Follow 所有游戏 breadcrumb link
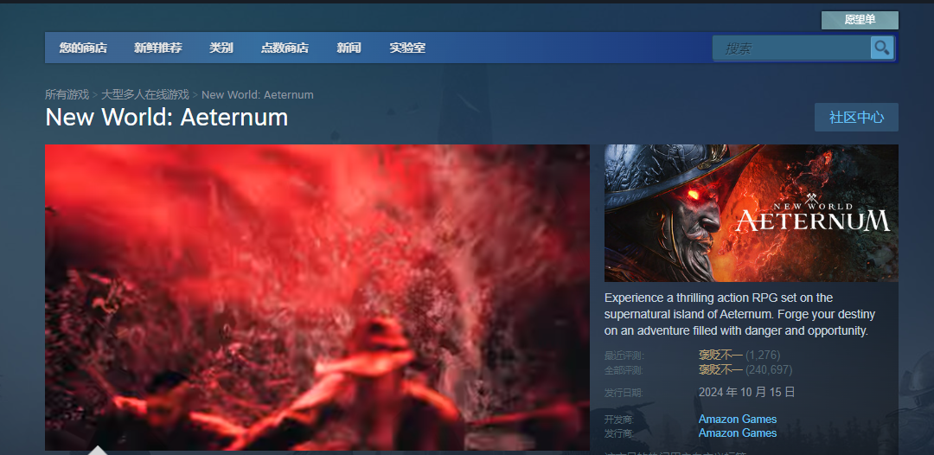 [x=67, y=94]
